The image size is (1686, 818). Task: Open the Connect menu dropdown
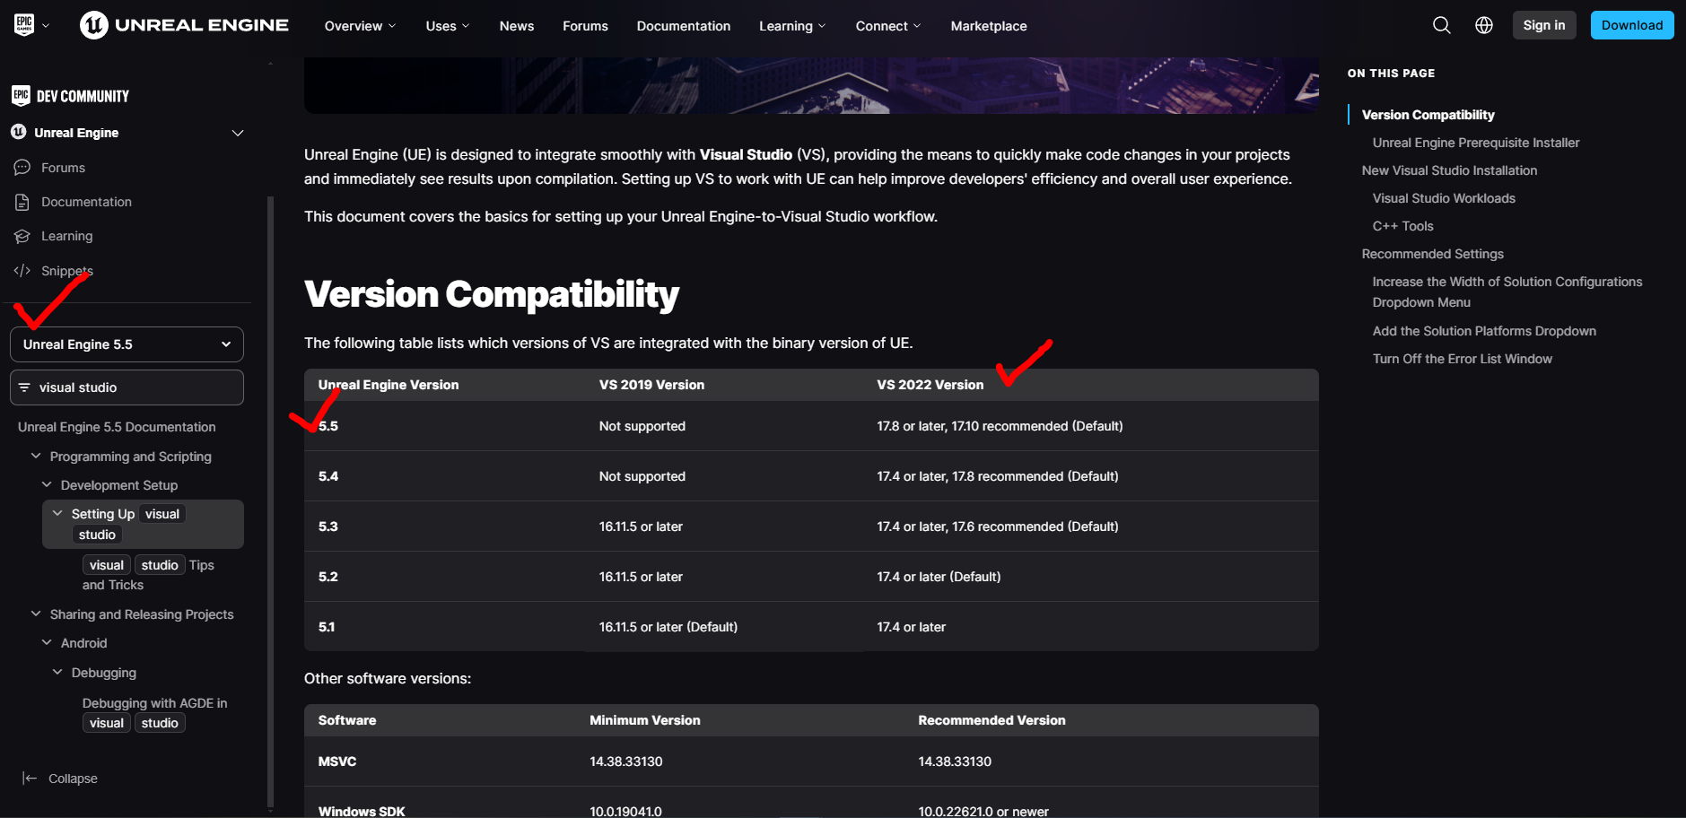click(x=888, y=26)
